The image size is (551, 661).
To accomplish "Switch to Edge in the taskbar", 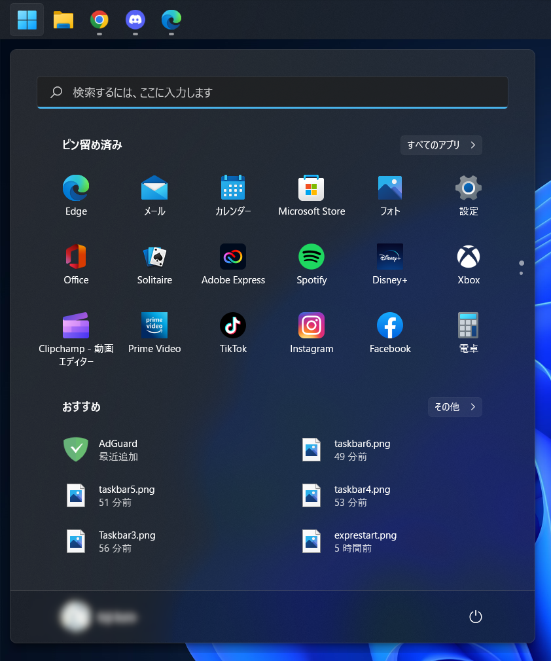I will [171, 20].
